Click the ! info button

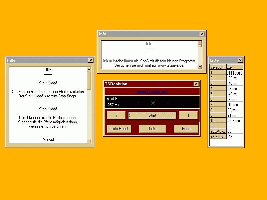pyautogui.click(x=188, y=115)
